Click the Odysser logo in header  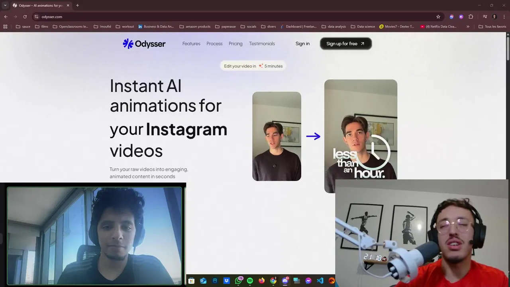[x=144, y=43]
